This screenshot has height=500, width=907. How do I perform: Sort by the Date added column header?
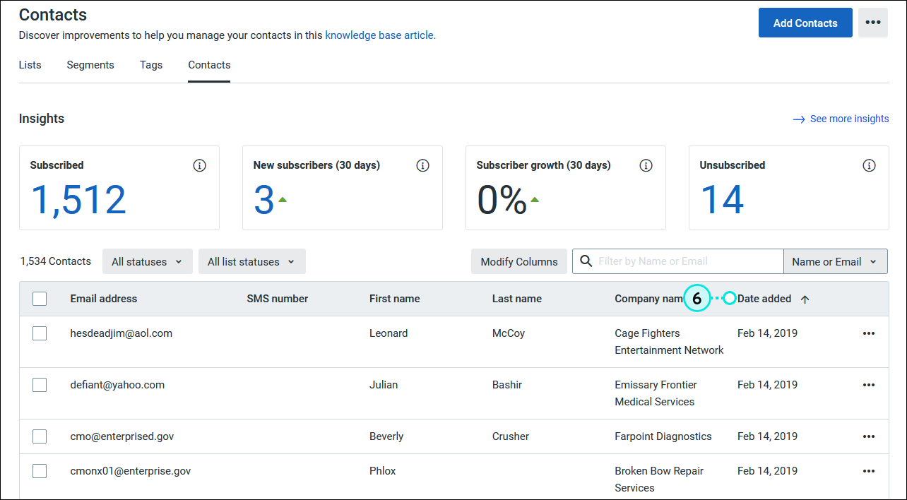(x=764, y=299)
